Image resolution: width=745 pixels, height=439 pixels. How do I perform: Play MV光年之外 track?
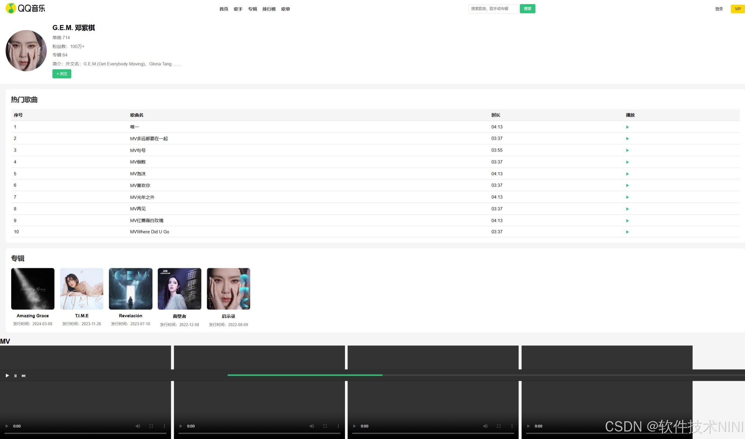[x=627, y=197]
